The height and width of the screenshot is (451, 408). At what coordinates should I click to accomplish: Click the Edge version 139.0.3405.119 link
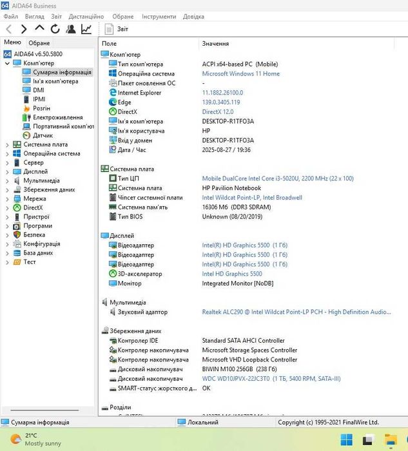221,102
